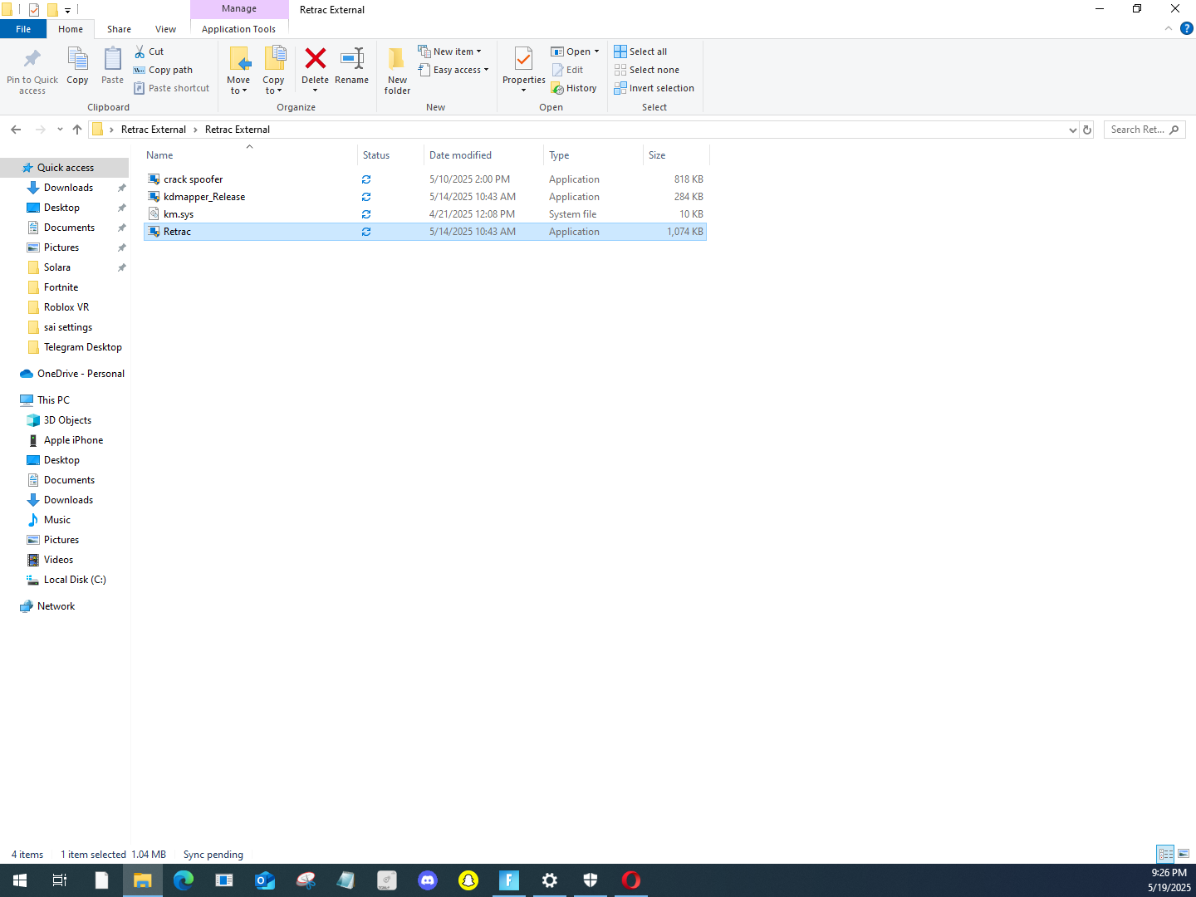Open file History

tap(574, 88)
